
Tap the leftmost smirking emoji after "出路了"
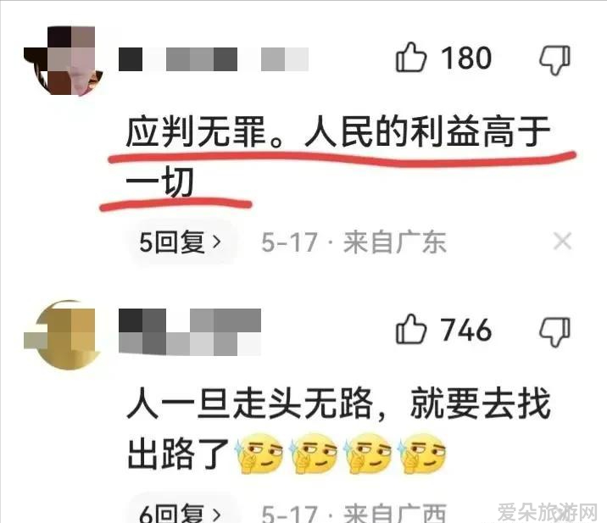point(259,453)
